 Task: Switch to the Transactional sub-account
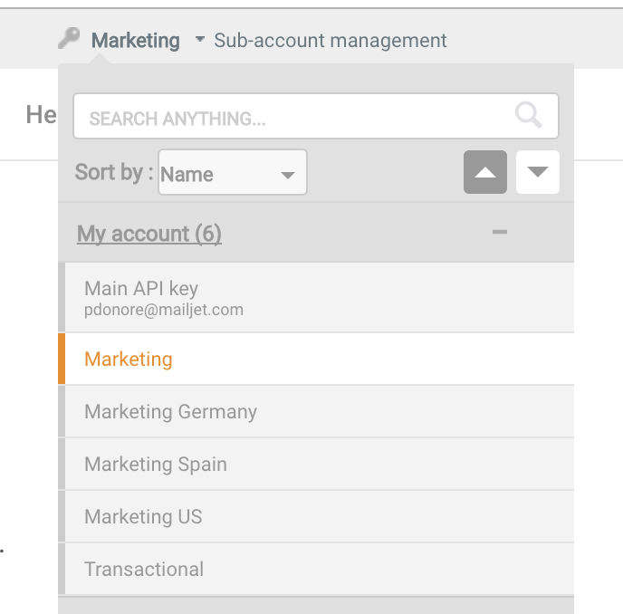tap(144, 570)
